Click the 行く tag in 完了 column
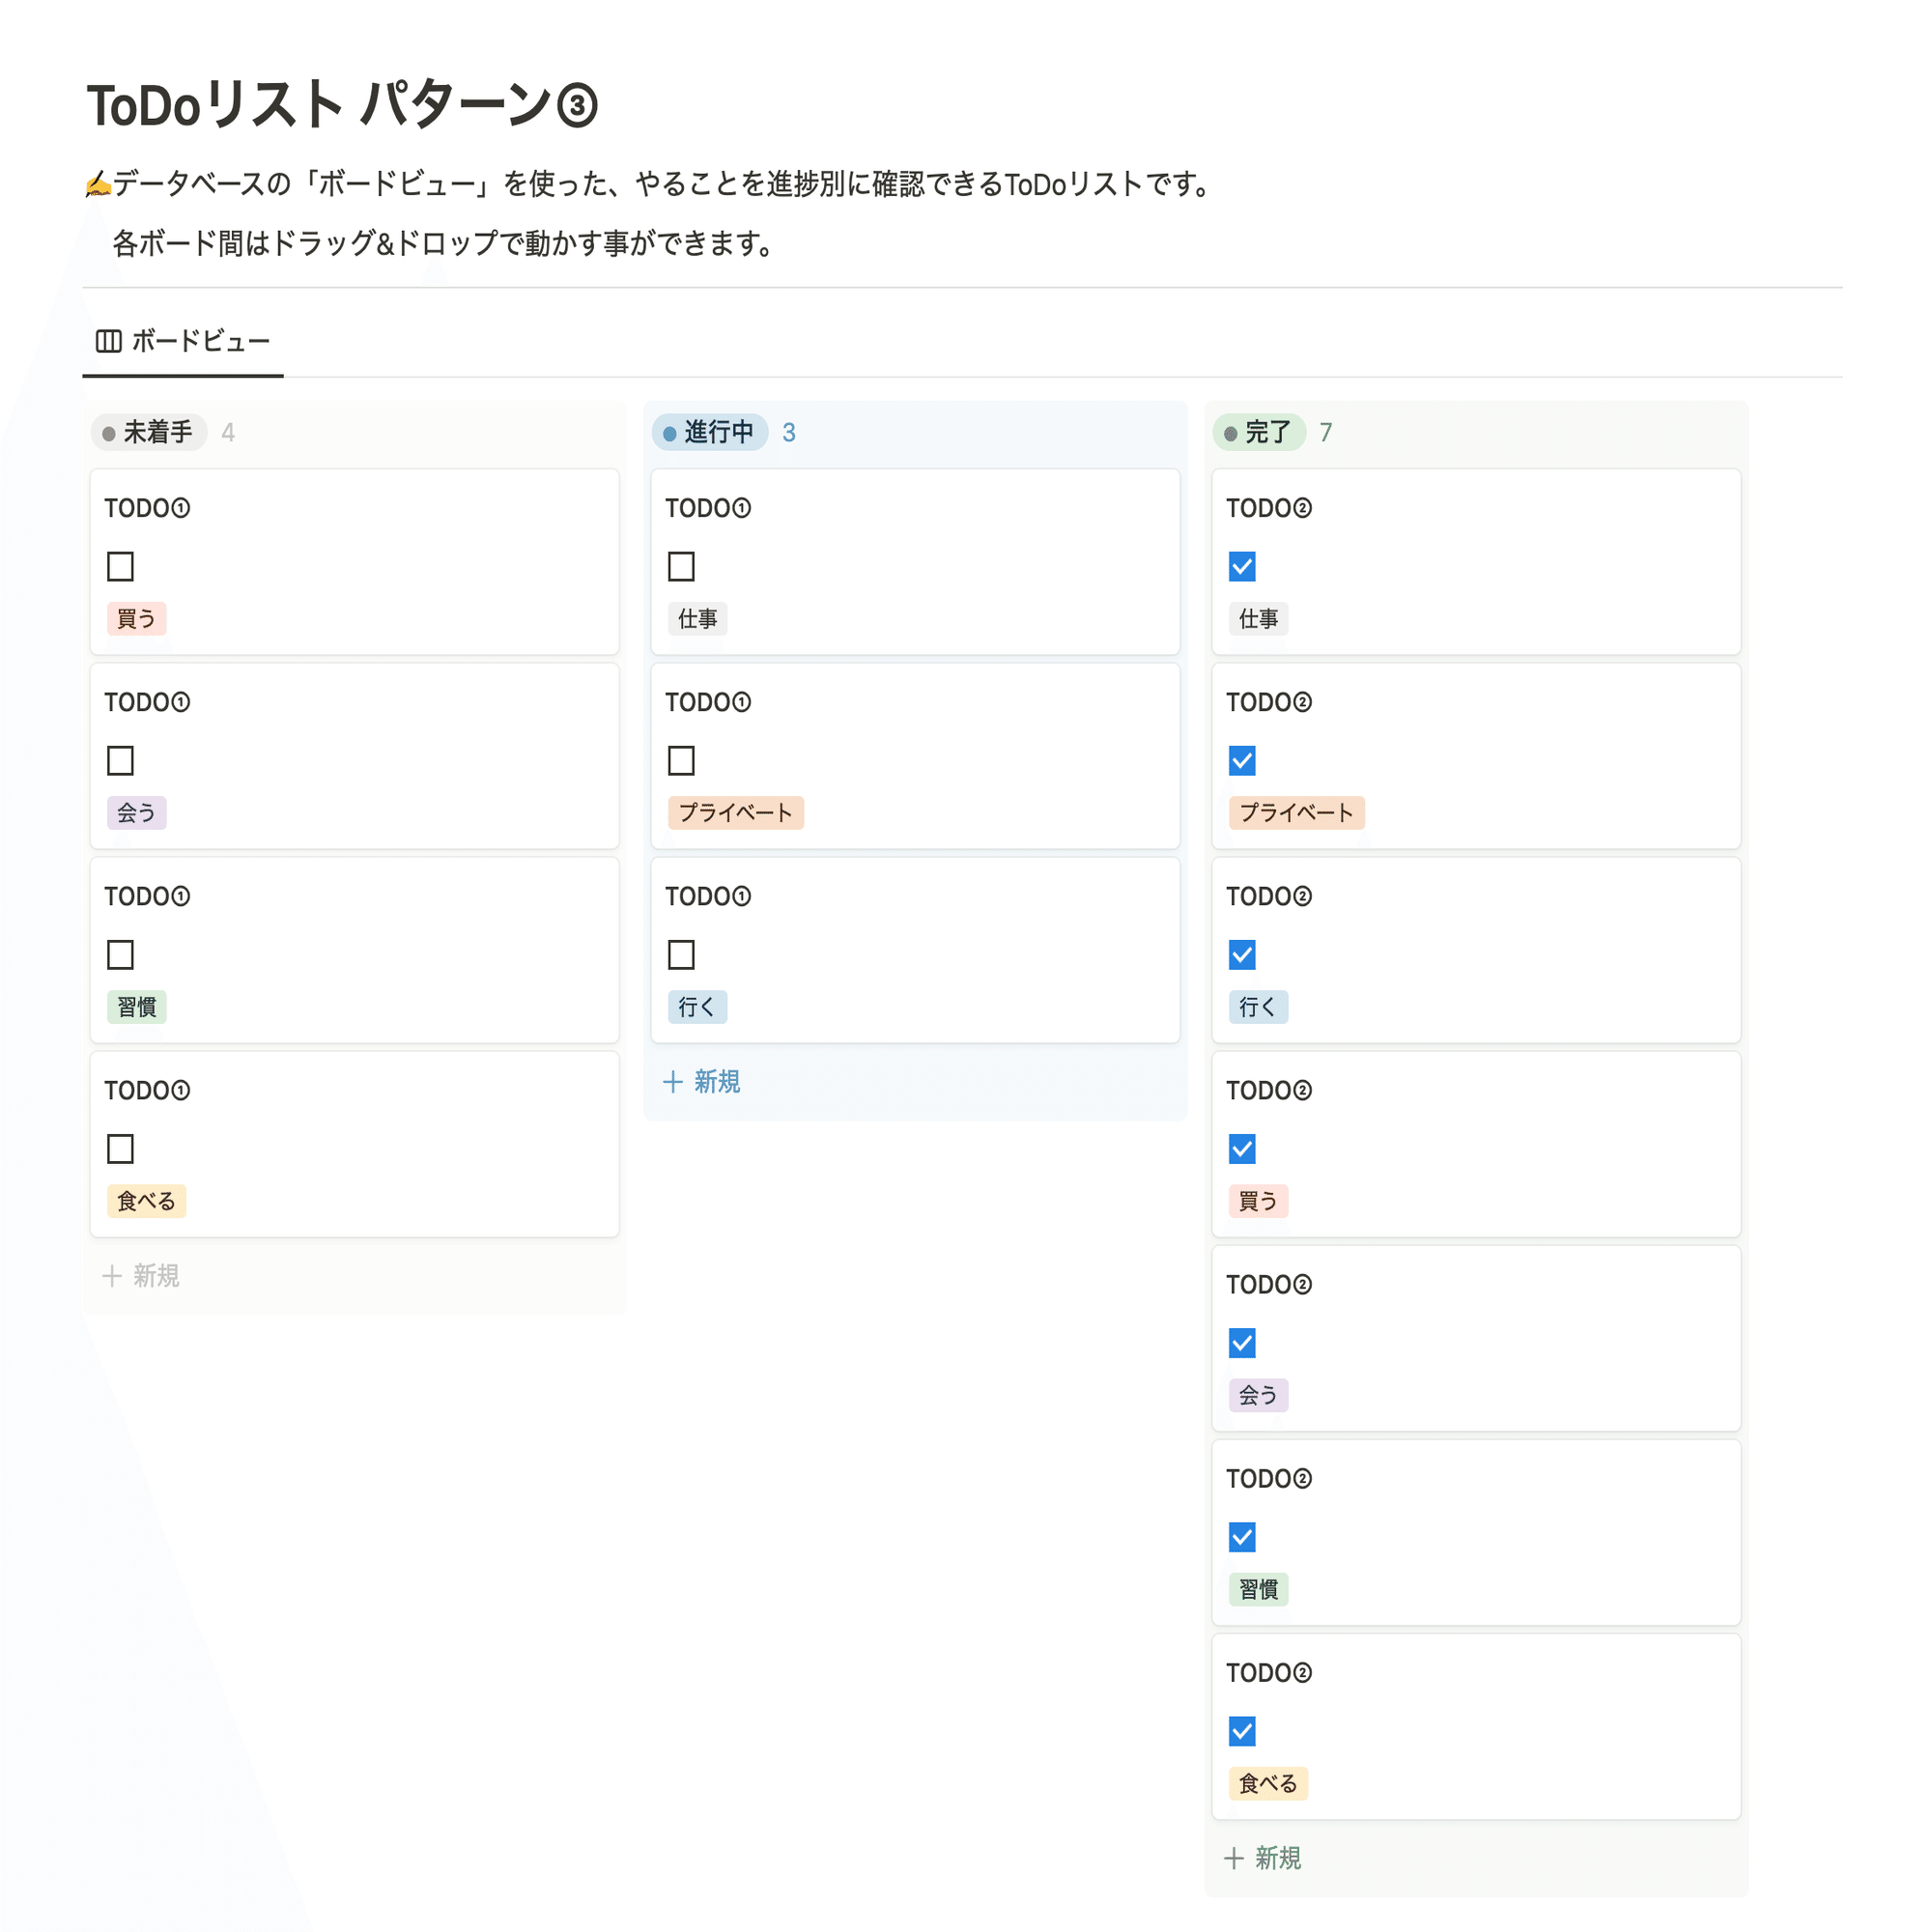The image size is (1932, 1932). [x=1258, y=1006]
